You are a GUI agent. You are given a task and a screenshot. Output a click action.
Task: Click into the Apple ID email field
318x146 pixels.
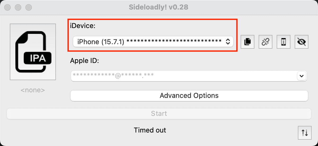pos(183,76)
